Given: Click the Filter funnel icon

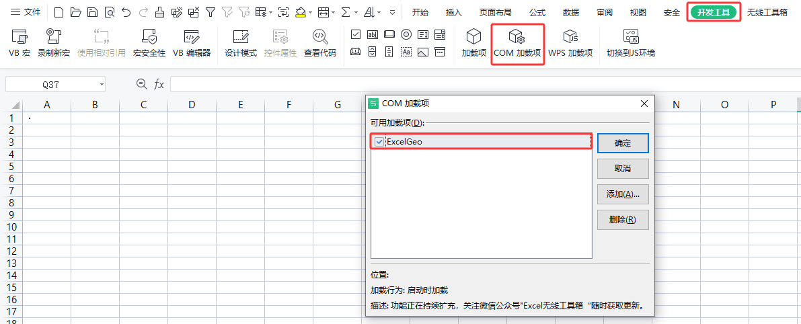Looking at the screenshot, I should point(210,12).
